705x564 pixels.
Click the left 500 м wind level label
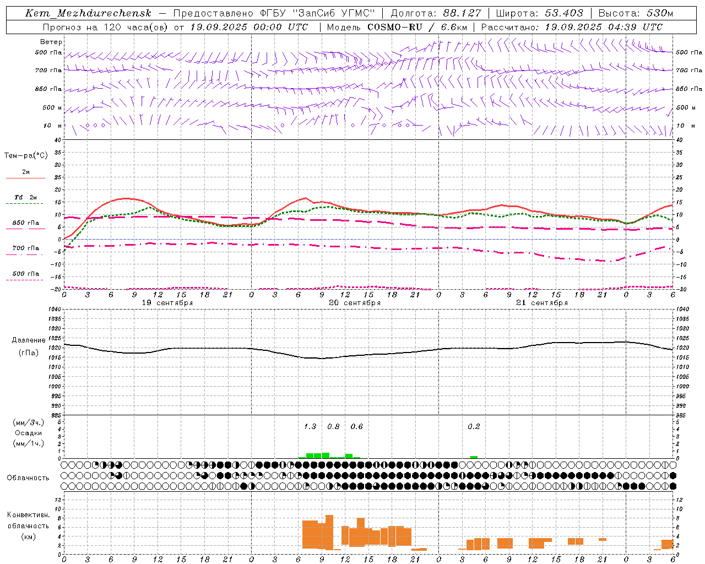[52, 107]
